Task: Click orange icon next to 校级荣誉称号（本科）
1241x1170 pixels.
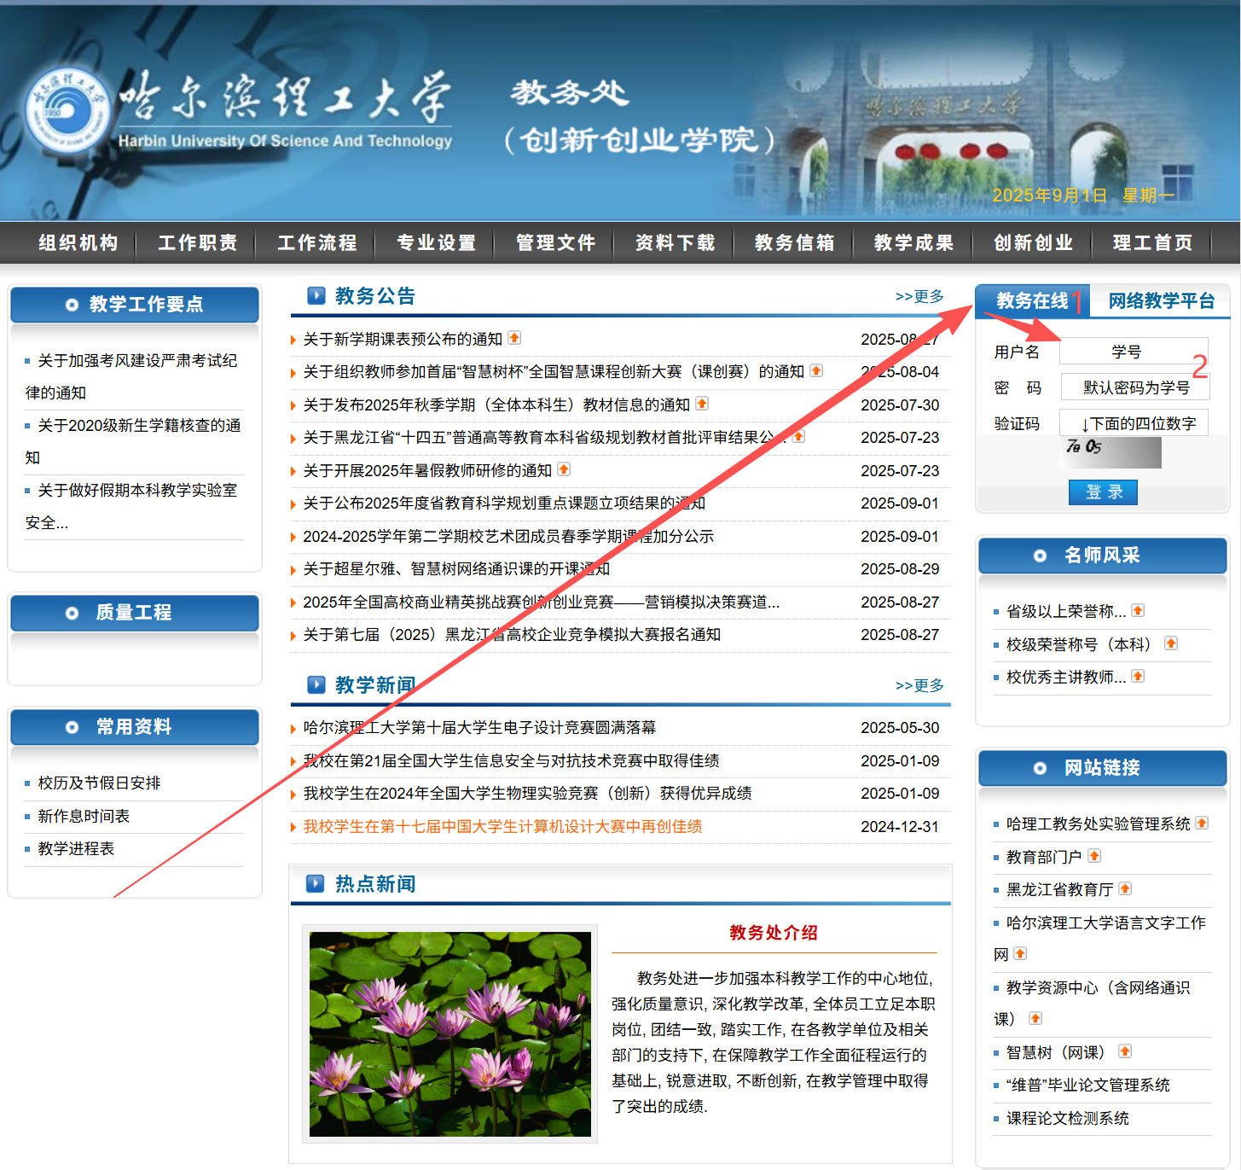Action: (x=1171, y=643)
